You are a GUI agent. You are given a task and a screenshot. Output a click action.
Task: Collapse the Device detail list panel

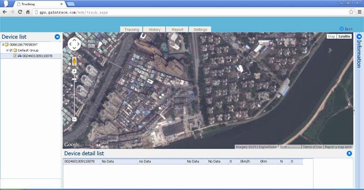(x=349, y=154)
